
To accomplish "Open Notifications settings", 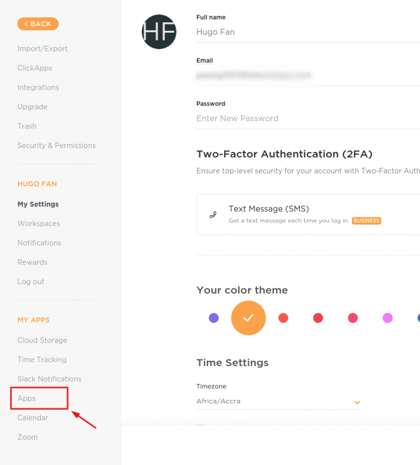I will [x=39, y=243].
